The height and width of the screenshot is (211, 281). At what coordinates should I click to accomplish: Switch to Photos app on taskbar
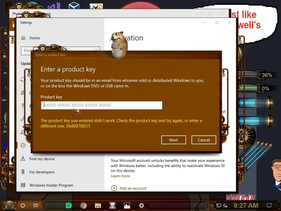tap(127, 206)
